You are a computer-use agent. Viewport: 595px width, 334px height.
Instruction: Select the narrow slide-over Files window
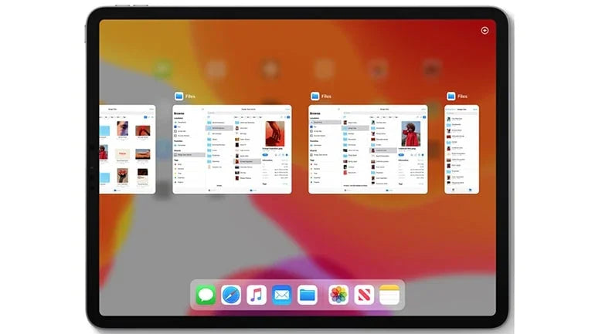462,150
